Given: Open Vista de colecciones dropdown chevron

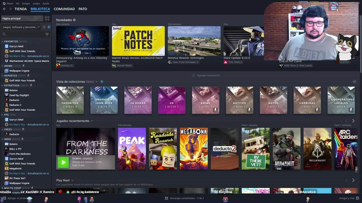Looking at the screenshot, I should 96,81.
